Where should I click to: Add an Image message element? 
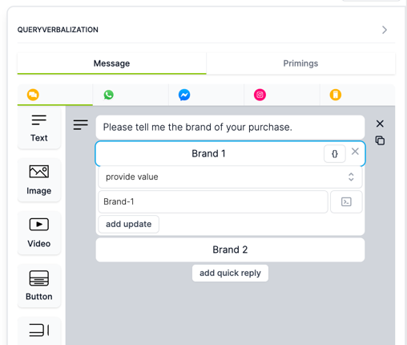click(39, 180)
